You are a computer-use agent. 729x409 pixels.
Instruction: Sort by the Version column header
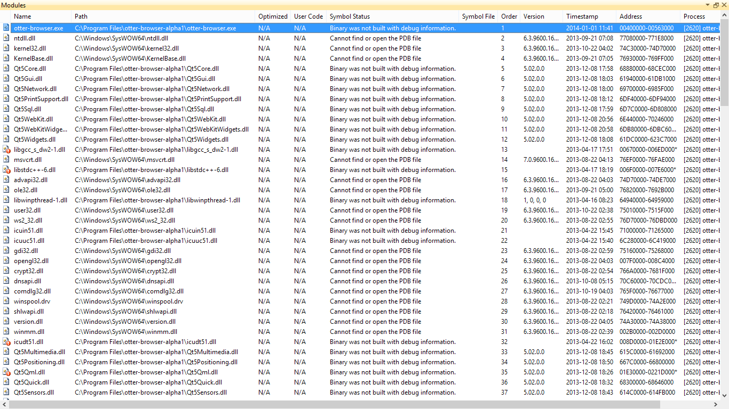[542, 17]
